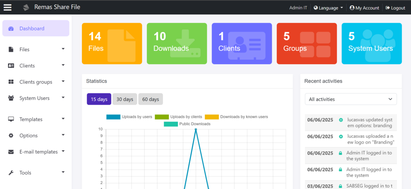This screenshot has width=411, height=189.
Task: Click the Files folder icon in sidebar
Action: point(11,50)
